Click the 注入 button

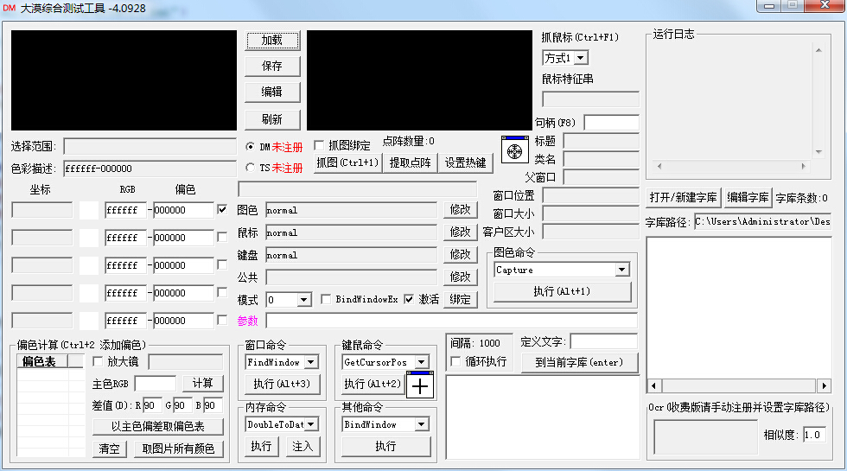(x=302, y=446)
